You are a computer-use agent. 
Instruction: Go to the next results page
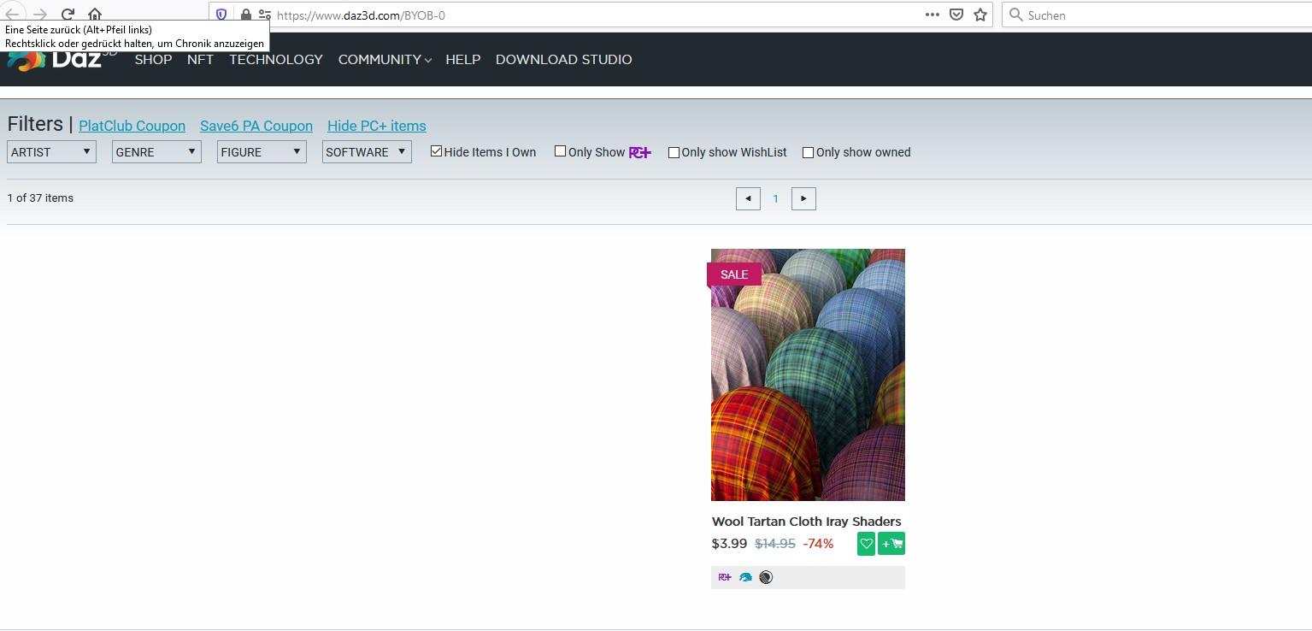[x=803, y=198]
